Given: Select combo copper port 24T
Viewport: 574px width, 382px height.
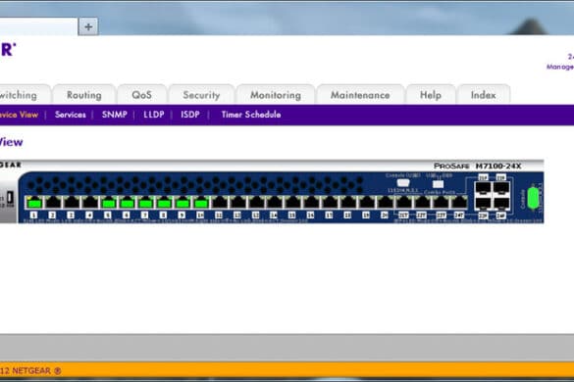Looking at the screenshot, I should tap(459, 203).
